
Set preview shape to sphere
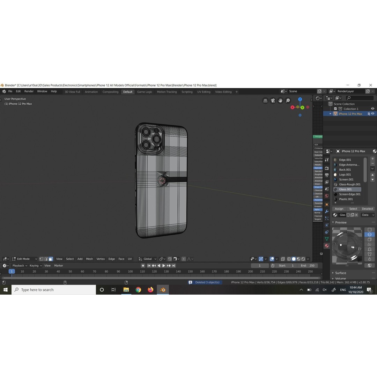(370, 235)
